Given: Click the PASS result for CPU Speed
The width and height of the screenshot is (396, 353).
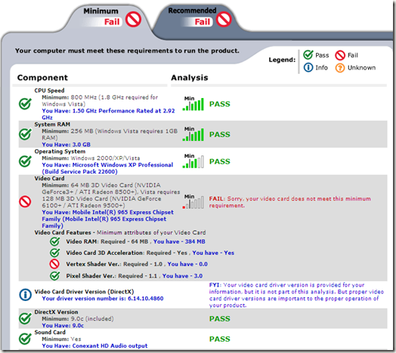Looking at the screenshot, I should [220, 104].
